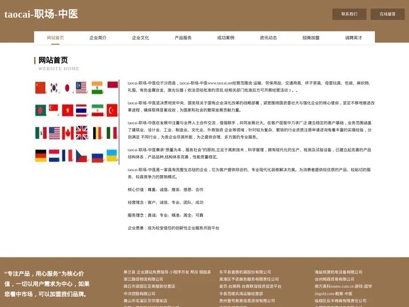Click the 经营理念 line of text
Screen dimensions: 409x307
(x=165, y=202)
